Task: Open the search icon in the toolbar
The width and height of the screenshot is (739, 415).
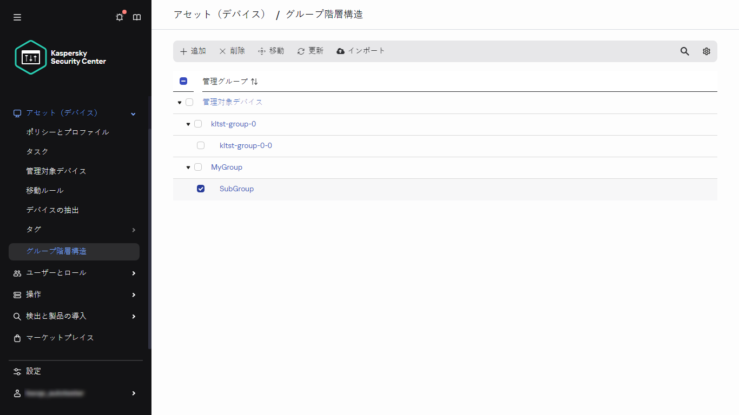Action: (x=684, y=51)
